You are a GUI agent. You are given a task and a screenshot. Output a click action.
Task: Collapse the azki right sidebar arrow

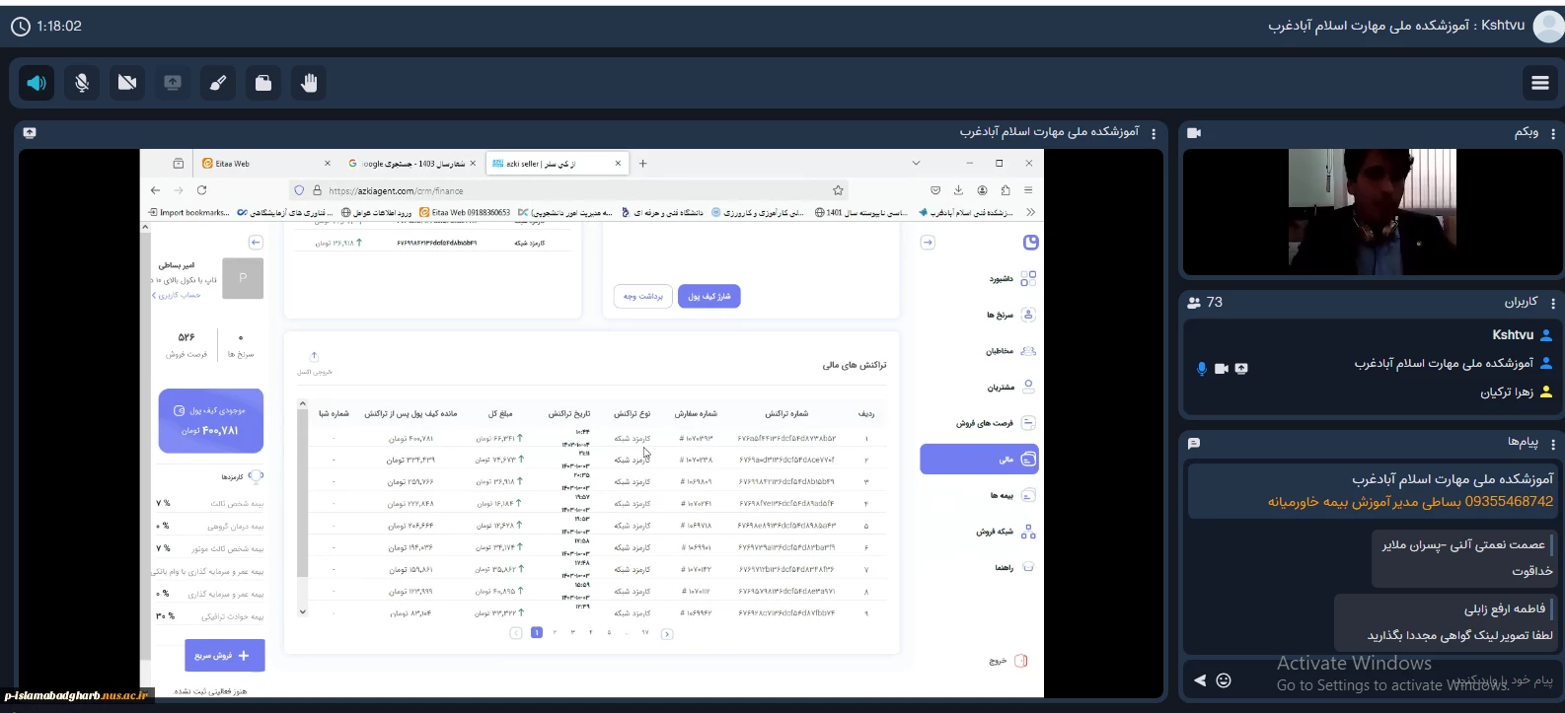click(x=928, y=243)
